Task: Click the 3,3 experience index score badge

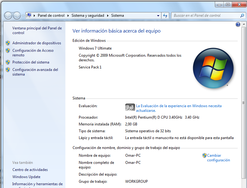Action: (130, 107)
